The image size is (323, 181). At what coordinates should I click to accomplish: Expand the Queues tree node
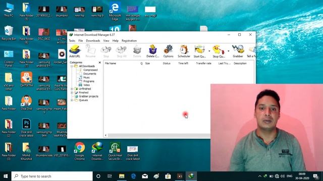(x=72, y=100)
